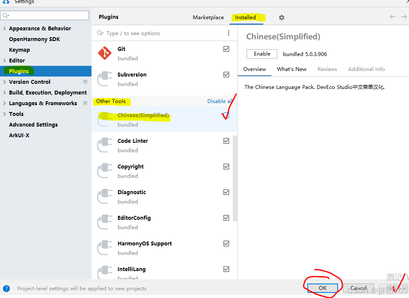Click the Version Control project-level marker icon

pos(85,82)
